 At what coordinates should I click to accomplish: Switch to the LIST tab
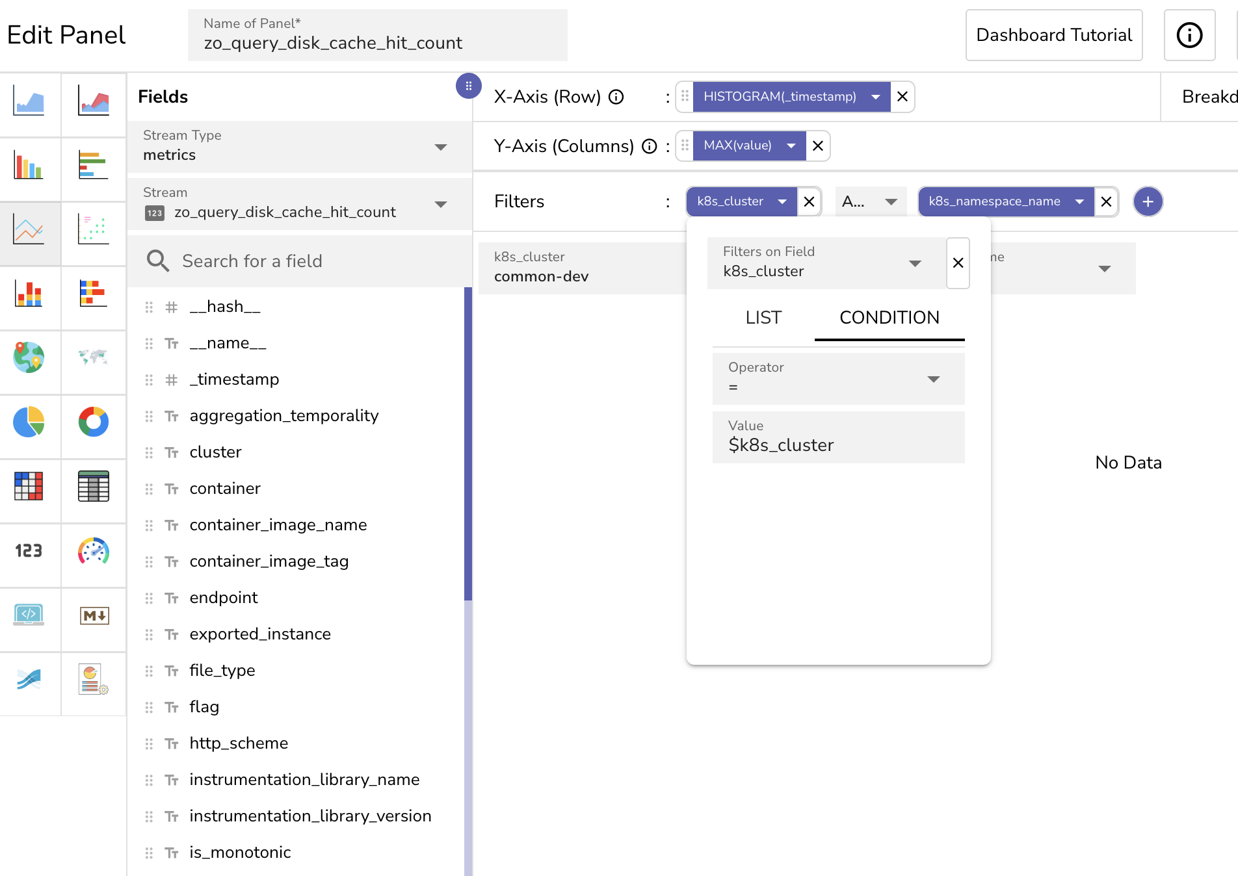[x=763, y=318]
